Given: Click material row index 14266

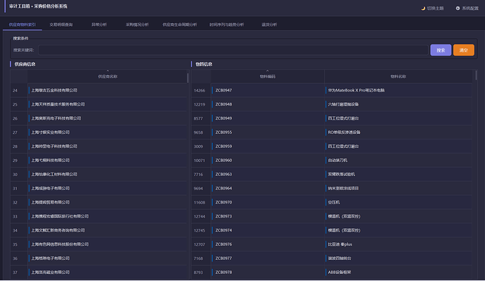Looking at the screenshot, I should (200, 90).
